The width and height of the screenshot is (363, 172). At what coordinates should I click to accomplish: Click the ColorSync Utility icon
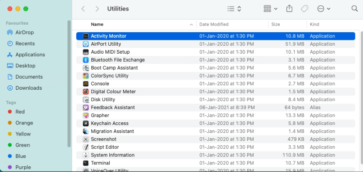click(x=85, y=76)
